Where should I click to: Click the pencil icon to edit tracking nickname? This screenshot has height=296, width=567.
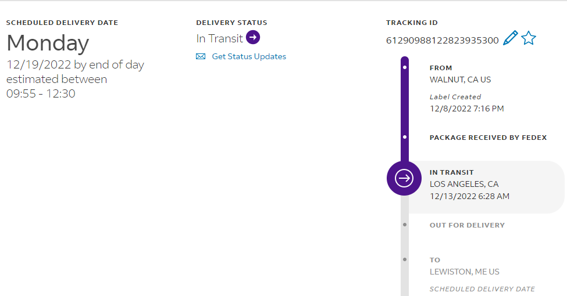pyautogui.click(x=510, y=39)
